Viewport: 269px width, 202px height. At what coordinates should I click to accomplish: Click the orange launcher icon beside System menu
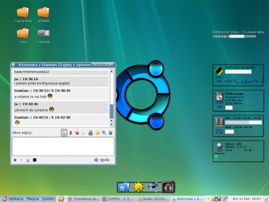(61, 199)
